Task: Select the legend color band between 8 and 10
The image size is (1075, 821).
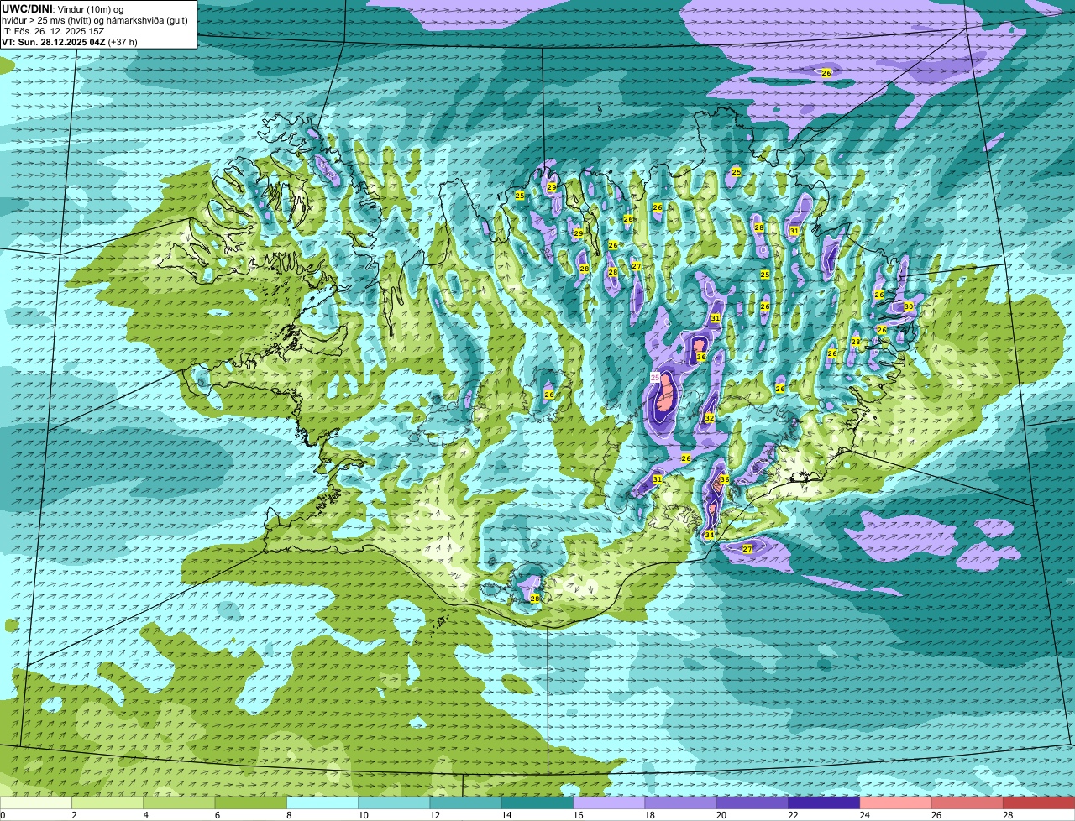Action: pos(322,803)
